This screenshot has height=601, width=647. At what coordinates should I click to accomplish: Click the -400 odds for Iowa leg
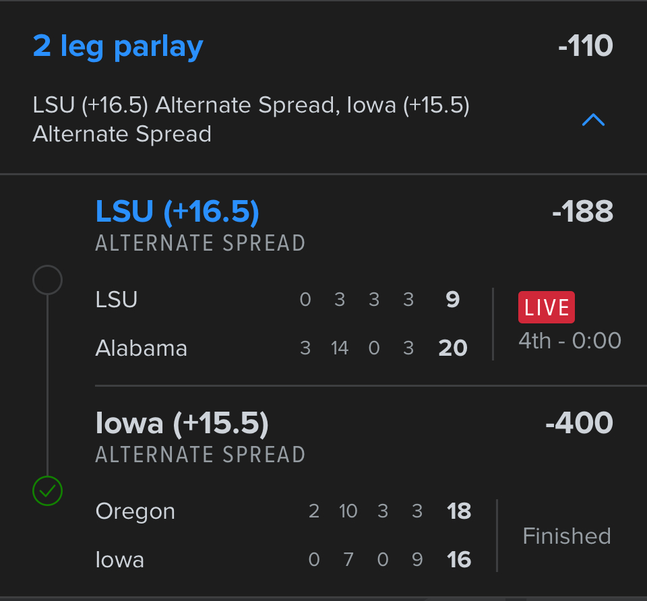(x=579, y=423)
